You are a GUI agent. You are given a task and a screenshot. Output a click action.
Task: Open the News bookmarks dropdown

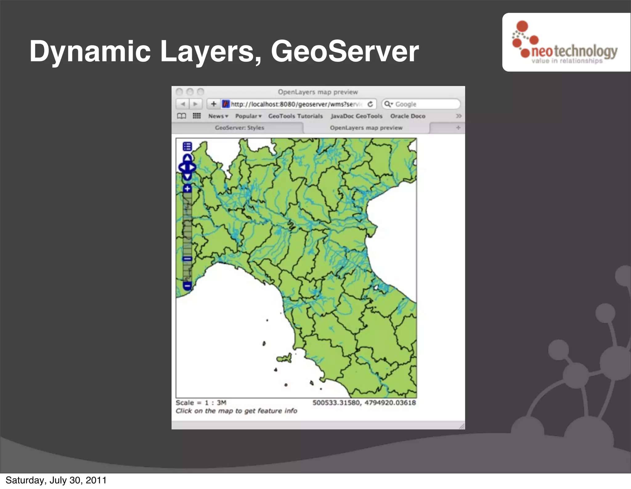tap(218, 116)
